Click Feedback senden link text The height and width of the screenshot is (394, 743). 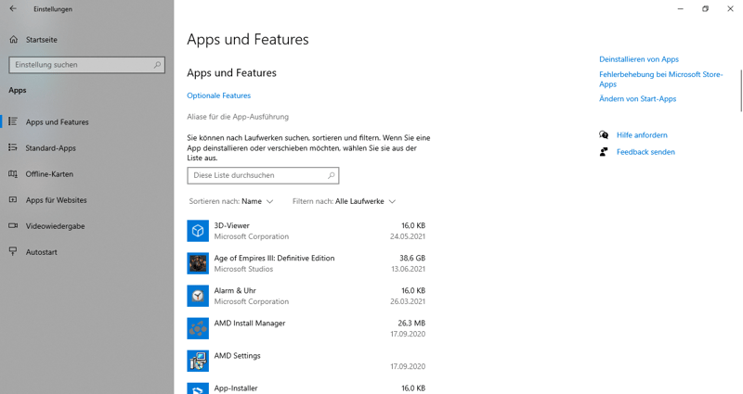645,152
